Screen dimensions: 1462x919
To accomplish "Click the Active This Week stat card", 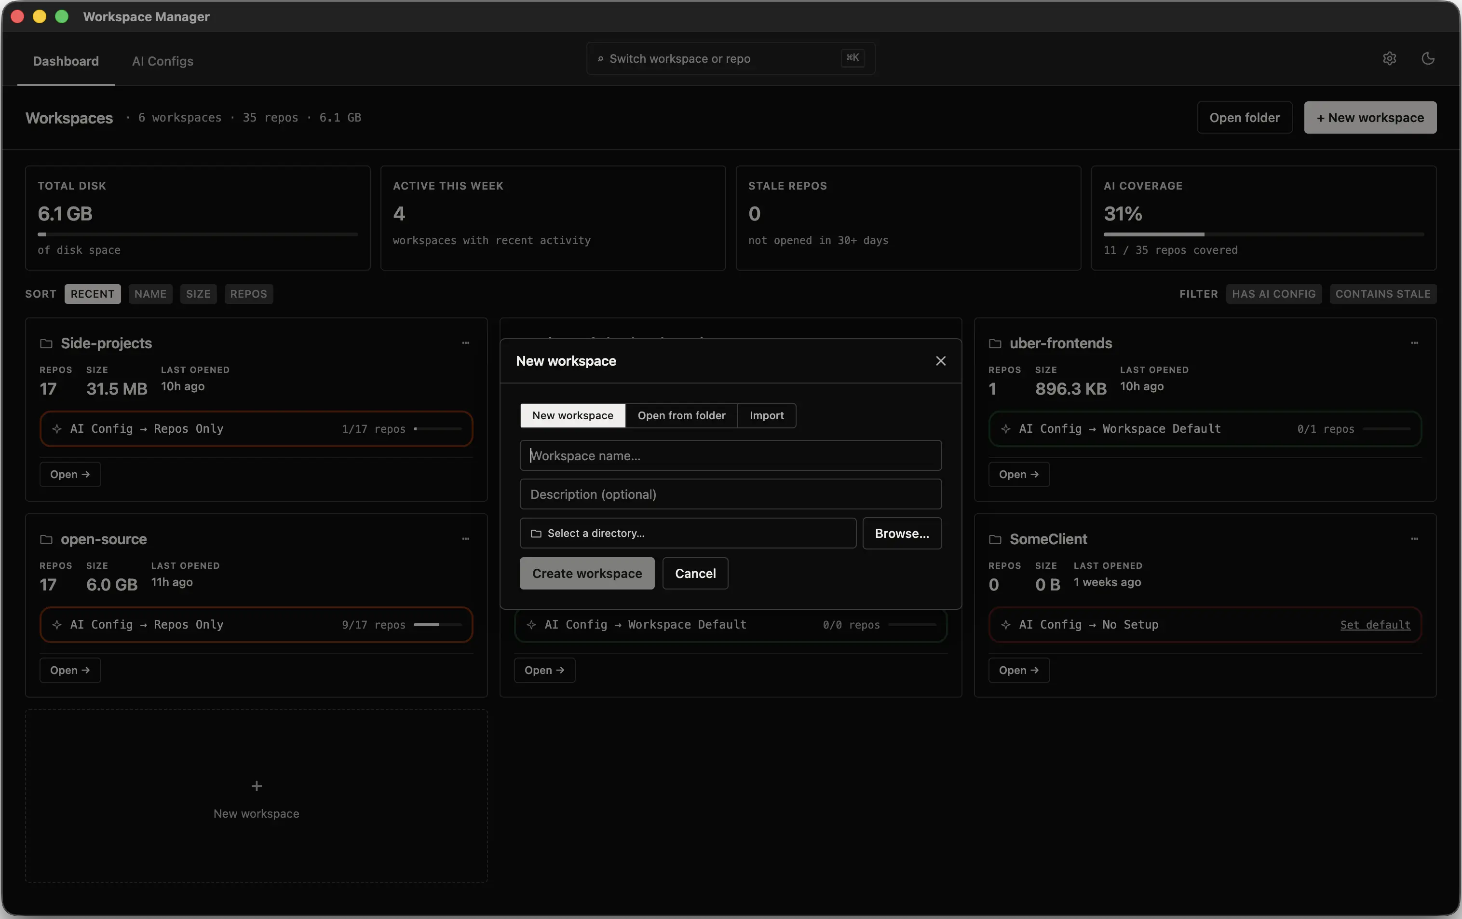I will [553, 218].
